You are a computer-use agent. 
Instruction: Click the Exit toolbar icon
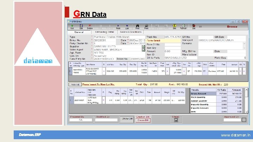194,27
